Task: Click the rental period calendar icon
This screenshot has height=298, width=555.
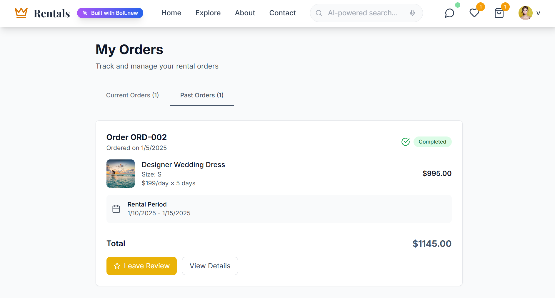Action: click(116, 209)
